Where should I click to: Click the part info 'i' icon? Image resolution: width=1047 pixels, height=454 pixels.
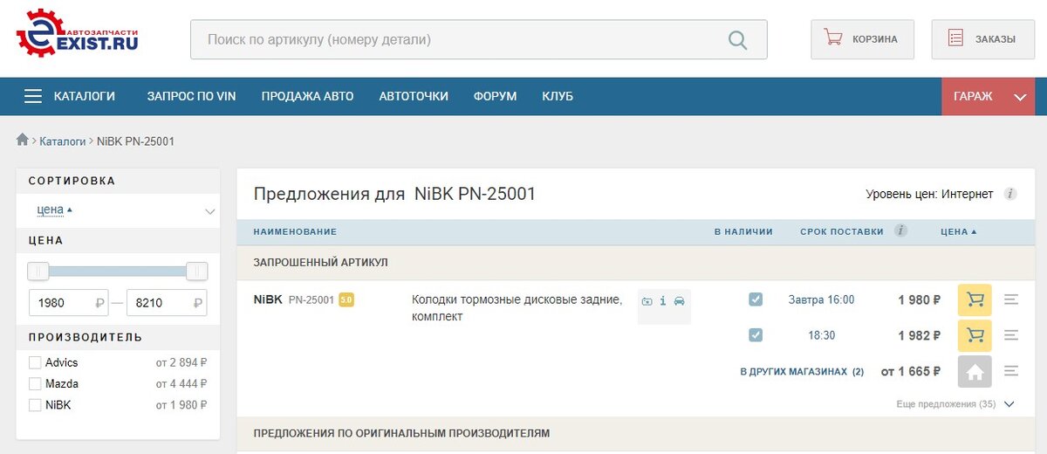pyautogui.click(x=663, y=301)
